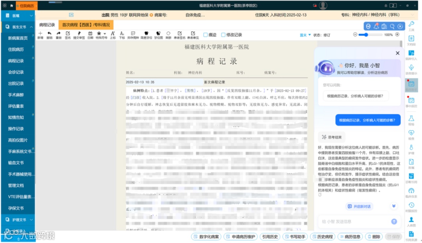Click the 引用历史 button
Image resolution: width=422 pixels, height=243 pixels.
[270, 236]
